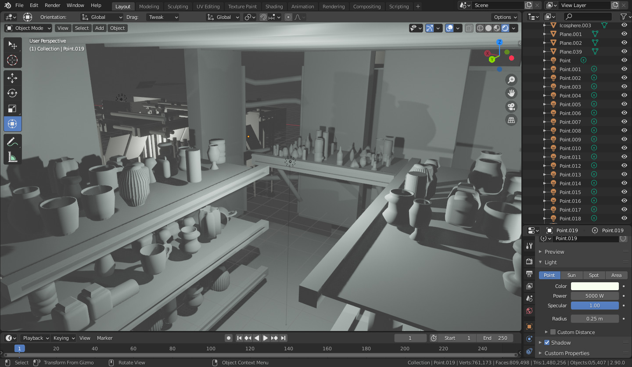The height and width of the screenshot is (367, 632).
Task: Uncheck the Shadow checkbox
Action: [x=547, y=343]
